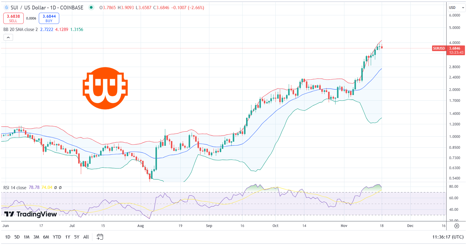Click the 80.00 RSI axis label
Viewport: 467px width, 245px height.
click(x=454, y=187)
